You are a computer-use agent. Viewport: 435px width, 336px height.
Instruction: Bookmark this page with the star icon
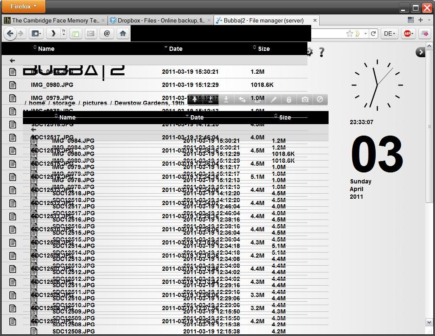coord(349,33)
